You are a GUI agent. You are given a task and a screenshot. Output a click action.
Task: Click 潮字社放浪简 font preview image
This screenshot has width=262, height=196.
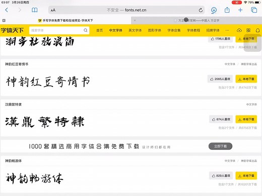pos(40,42)
